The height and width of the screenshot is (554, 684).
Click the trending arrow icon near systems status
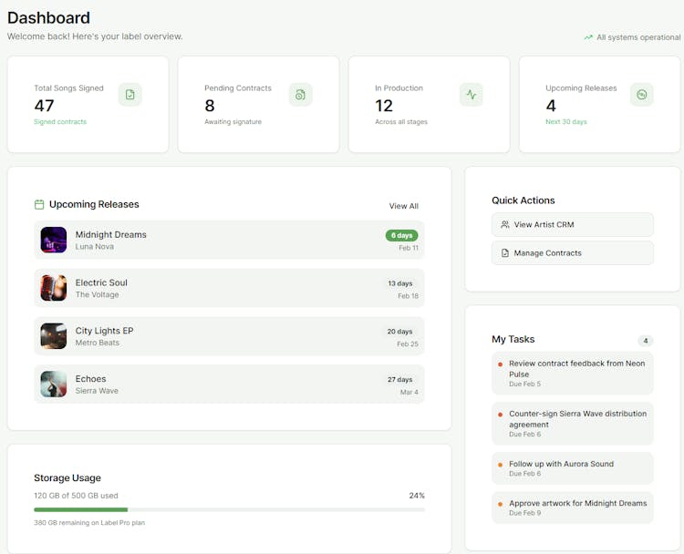[588, 37]
